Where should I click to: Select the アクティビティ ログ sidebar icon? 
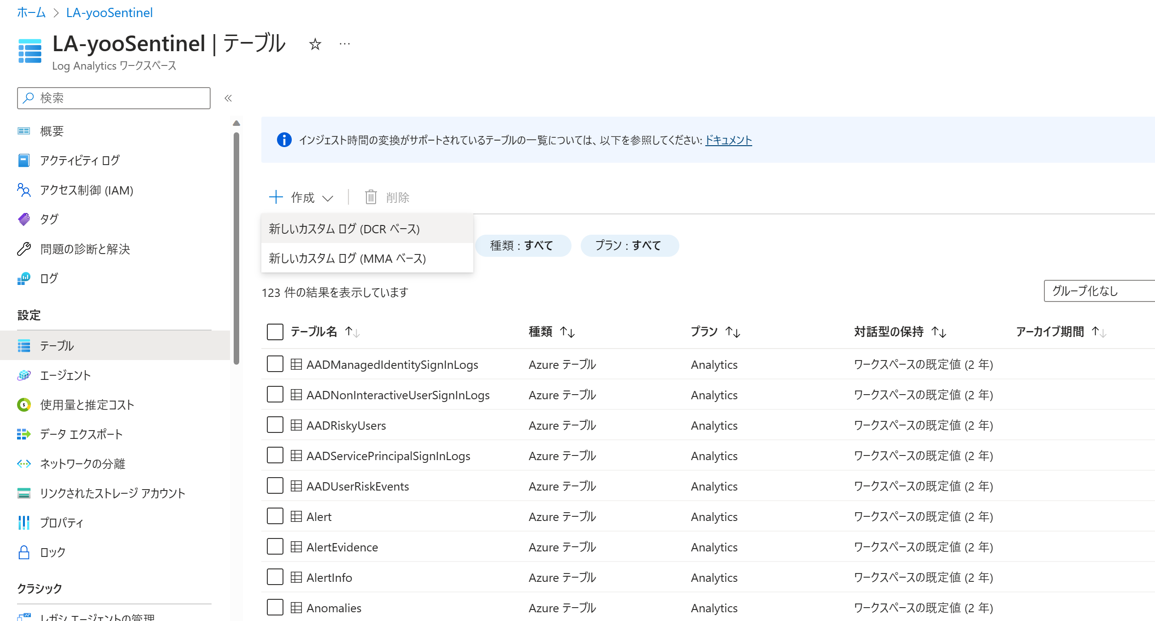click(x=24, y=160)
